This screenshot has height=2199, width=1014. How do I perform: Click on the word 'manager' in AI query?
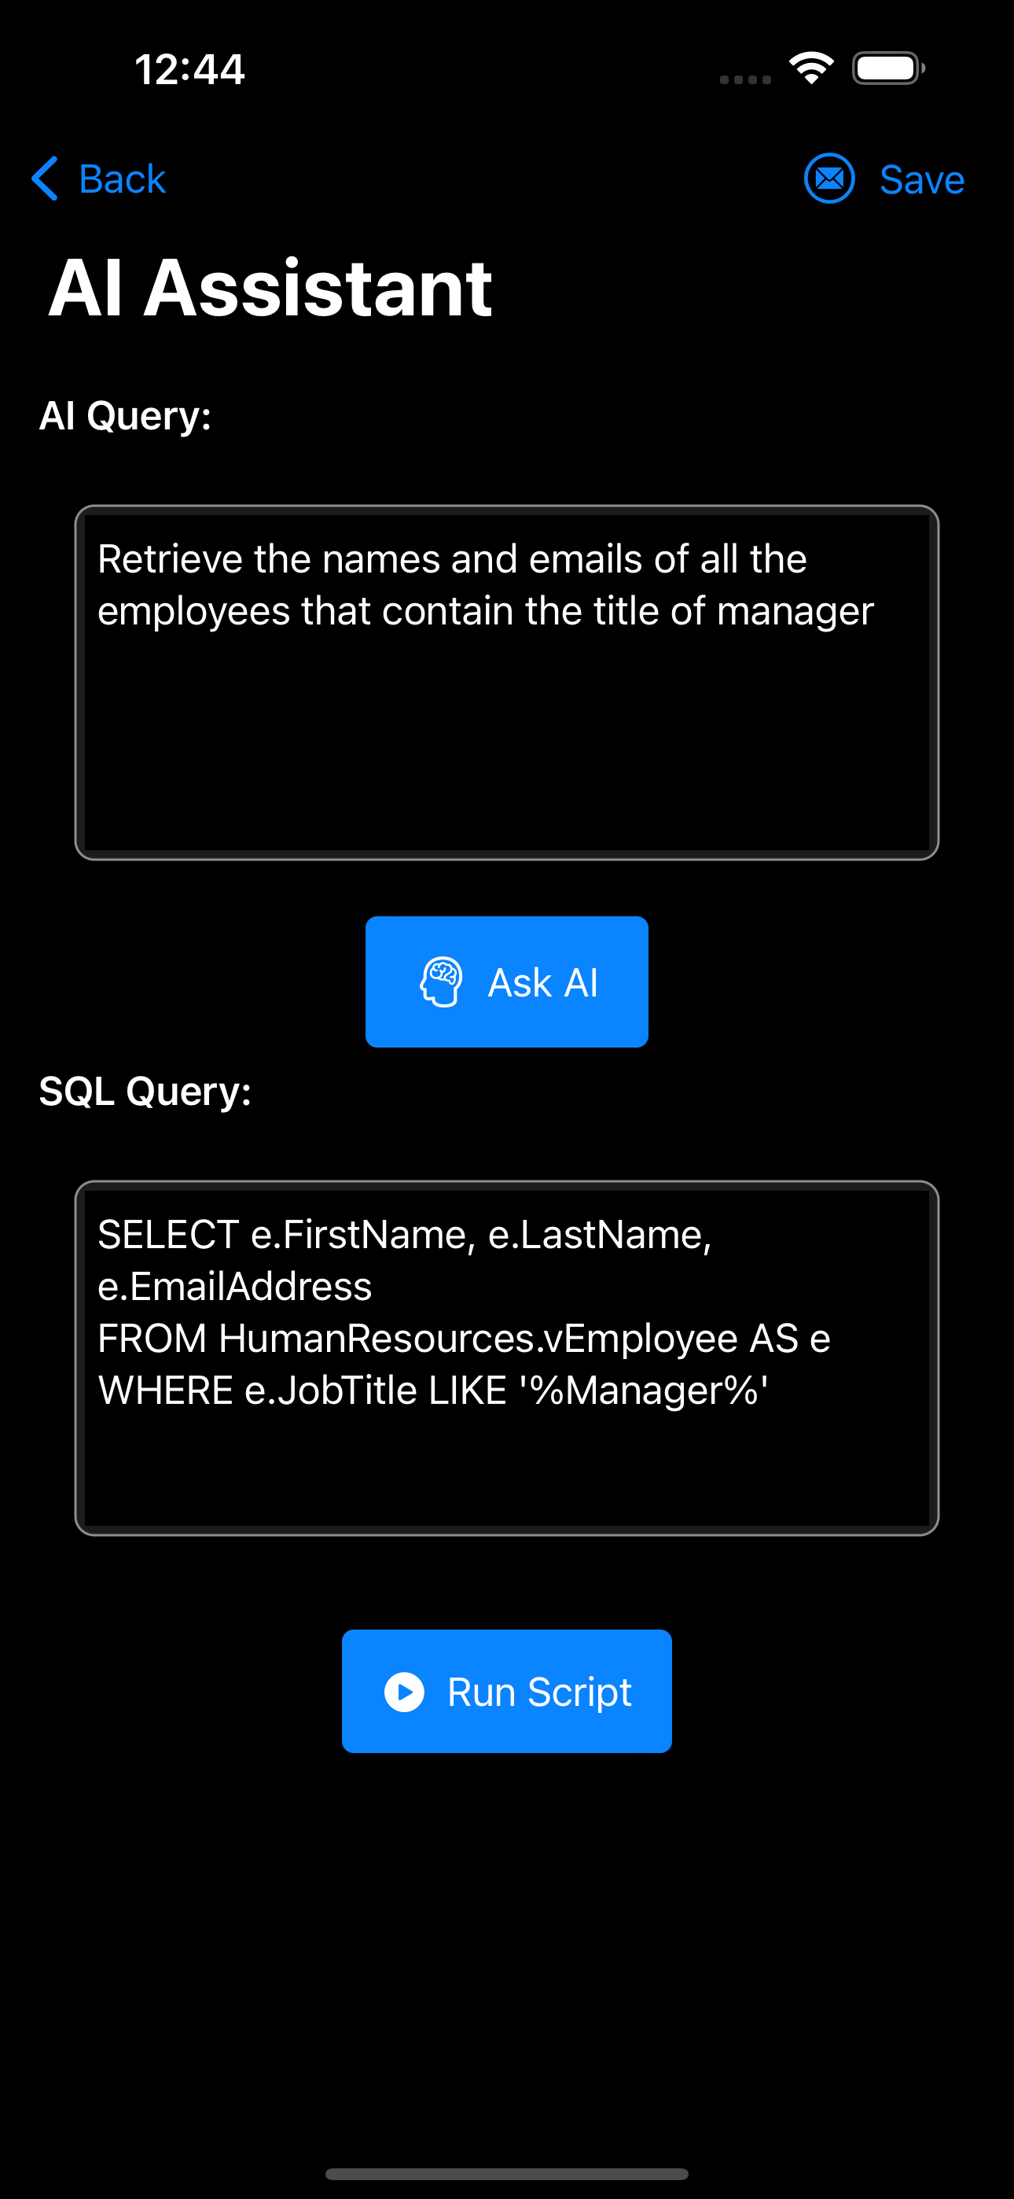point(795,612)
